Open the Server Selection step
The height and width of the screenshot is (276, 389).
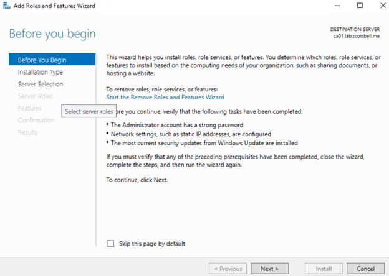40,84
